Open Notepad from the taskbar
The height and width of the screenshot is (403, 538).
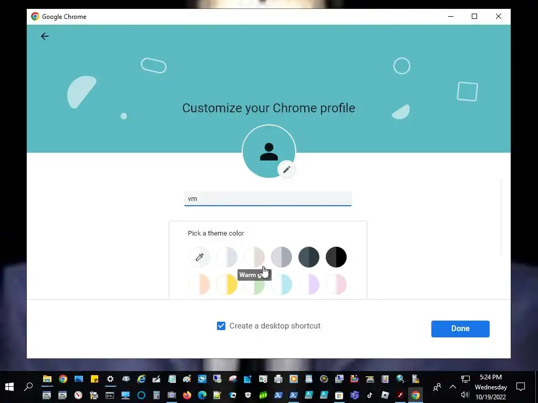point(172,379)
